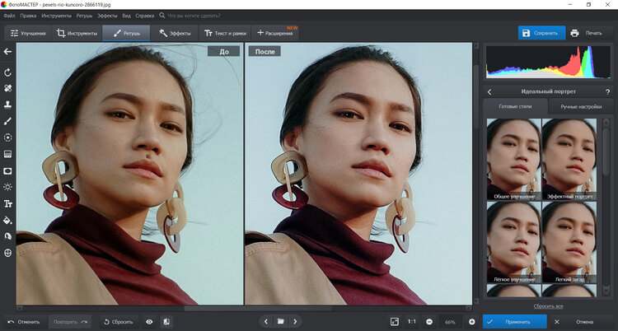Click the blue Сохранить button
Viewport: 618px width, 331px height.
(541, 33)
